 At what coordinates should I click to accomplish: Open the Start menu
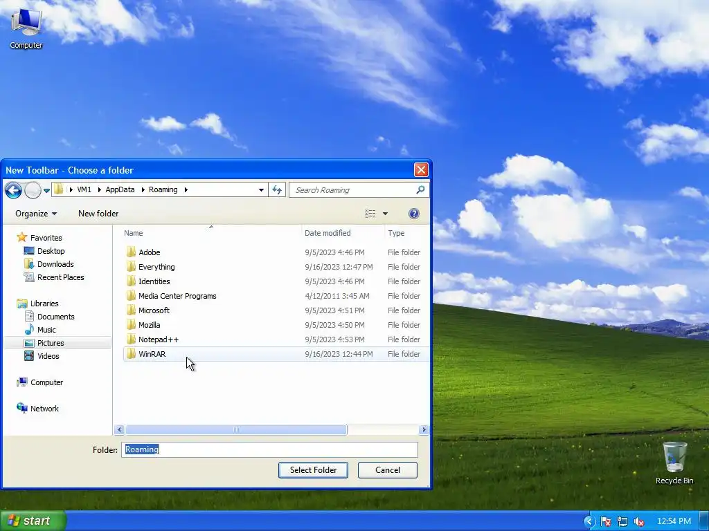coord(33,521)
